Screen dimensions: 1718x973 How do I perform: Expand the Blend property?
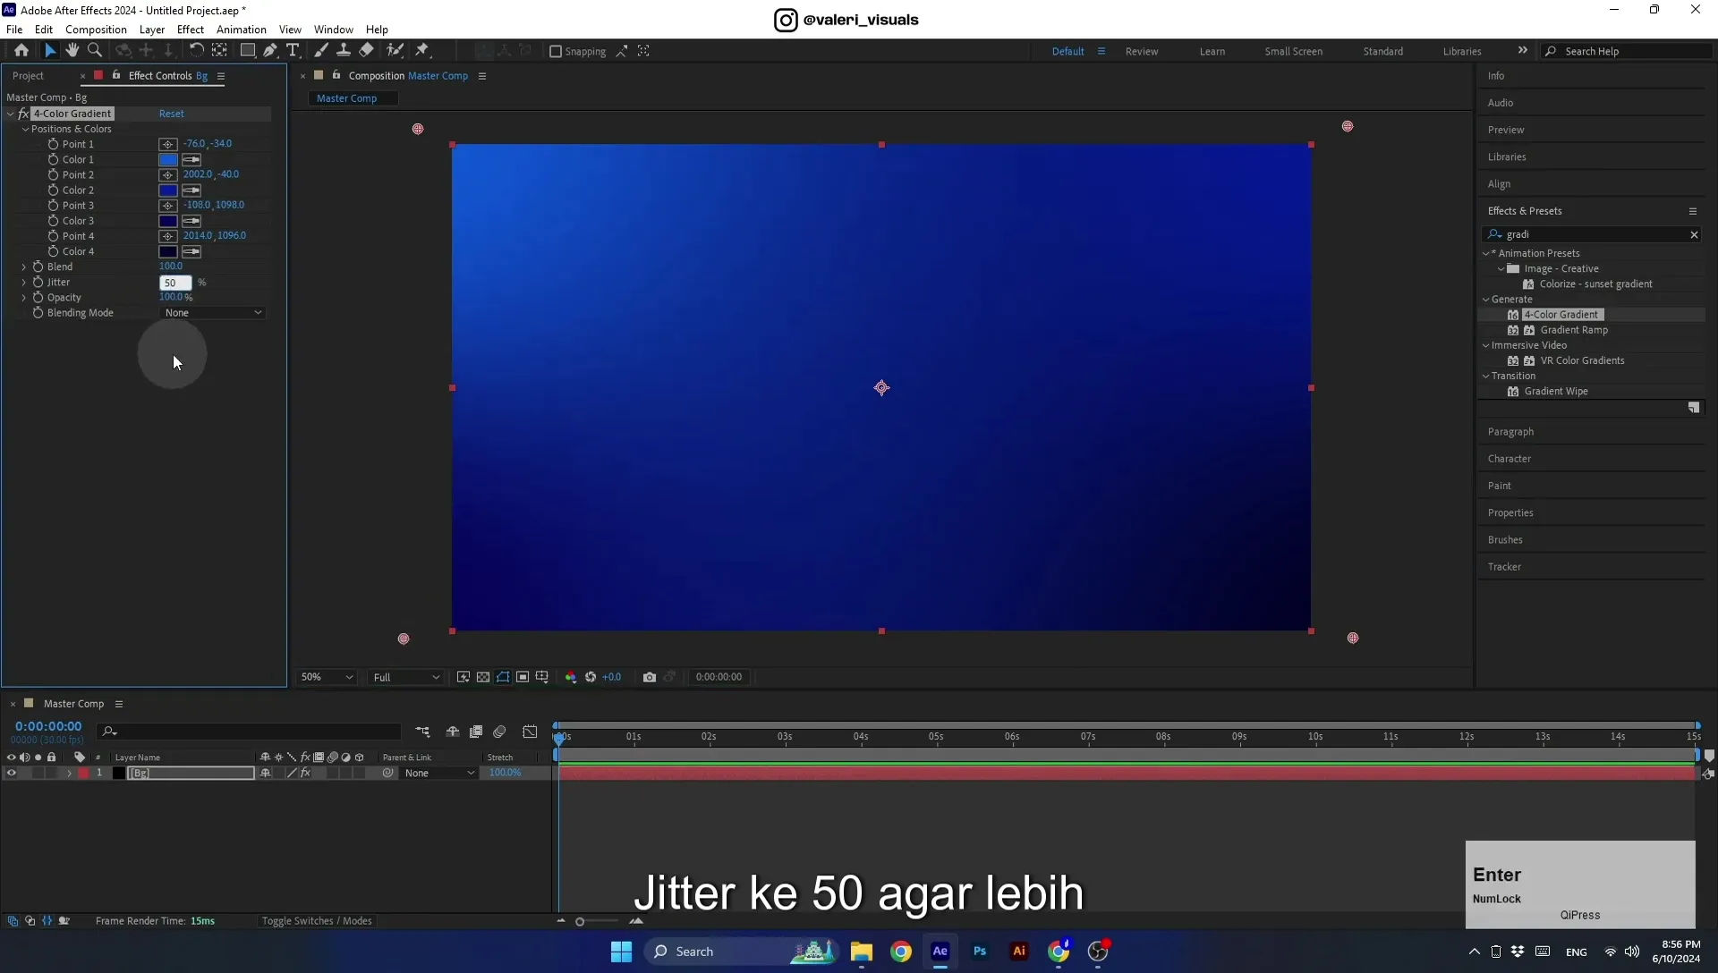coord(24,267)
